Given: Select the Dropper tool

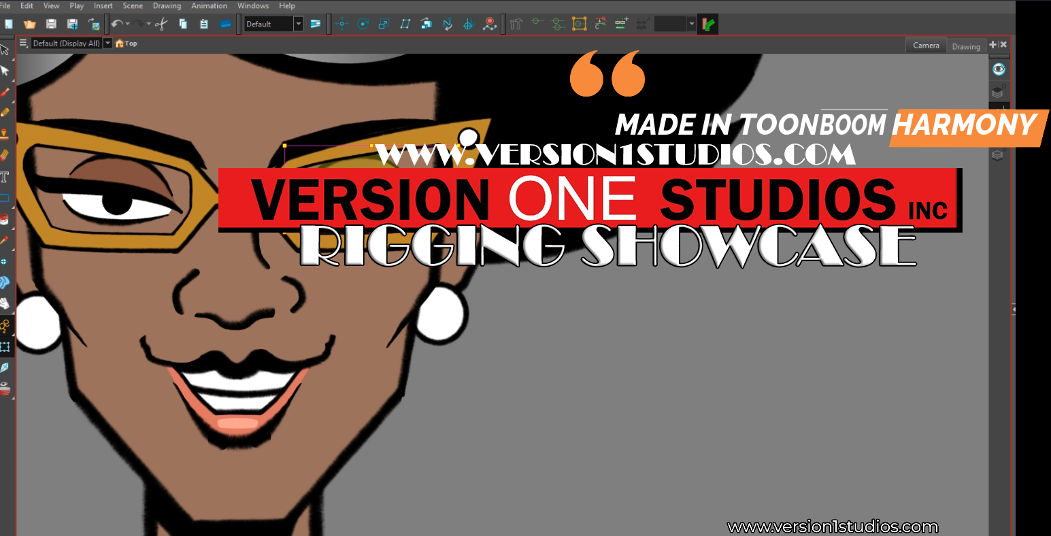Looking at the screenshot, I should tap(5, 240).
